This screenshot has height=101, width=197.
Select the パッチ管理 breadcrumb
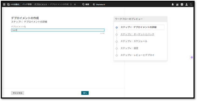point(27,4)
